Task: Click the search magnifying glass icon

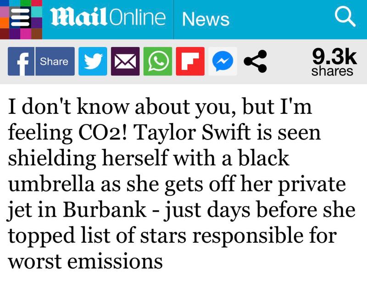Action: tap(344, 18)
